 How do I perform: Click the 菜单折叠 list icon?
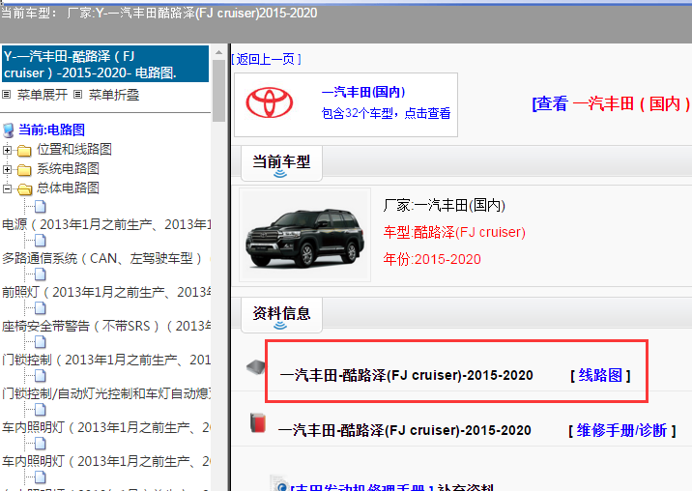click(77, 94)
